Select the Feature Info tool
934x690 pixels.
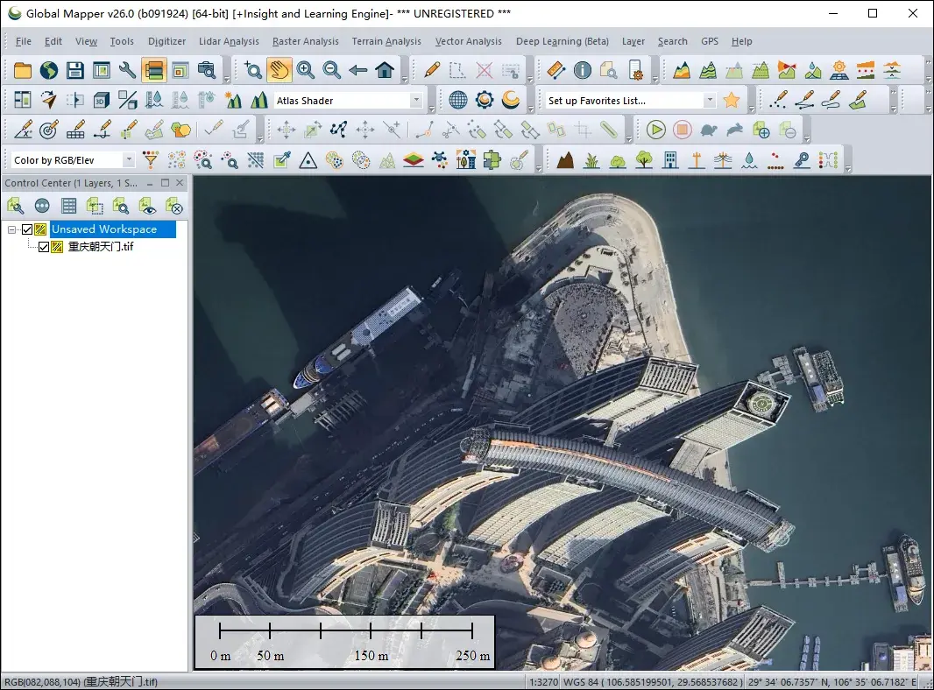coord(582,71)
